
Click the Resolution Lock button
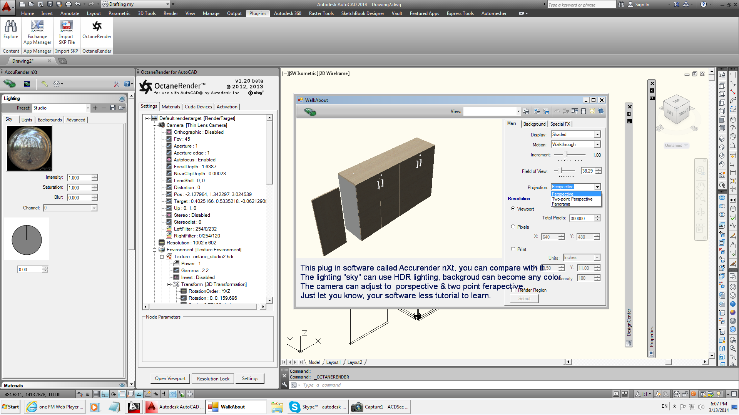(213, 378)
